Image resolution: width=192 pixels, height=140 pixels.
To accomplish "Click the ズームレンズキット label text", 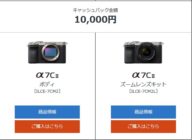I will (x=143, y=84).
